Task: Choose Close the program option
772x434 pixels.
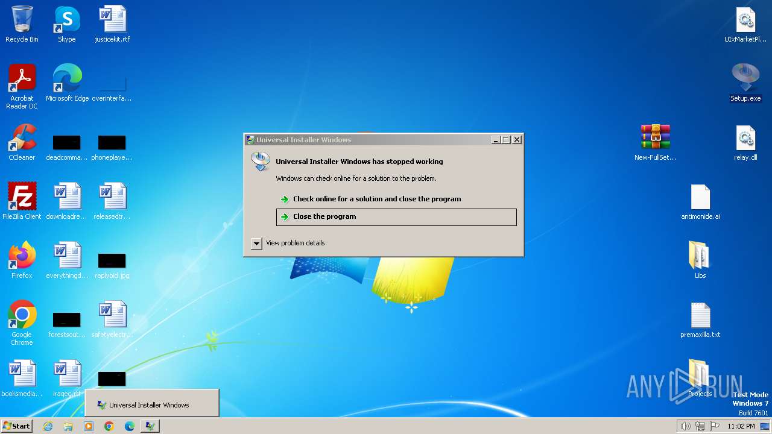Action: click(396, 217)
